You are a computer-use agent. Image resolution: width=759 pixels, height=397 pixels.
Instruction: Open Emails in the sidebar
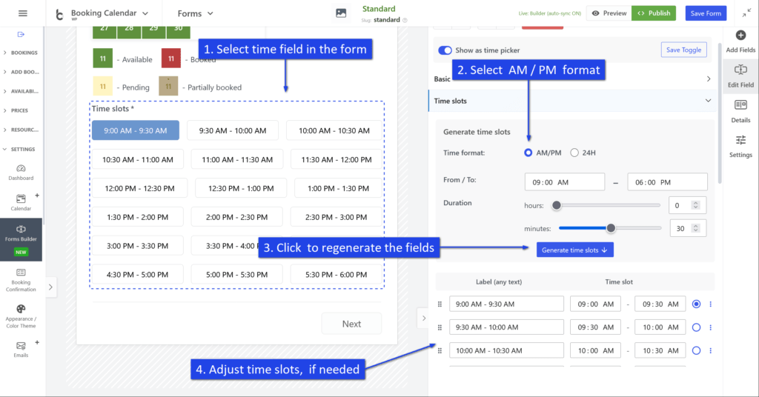(x=21, y=350)
